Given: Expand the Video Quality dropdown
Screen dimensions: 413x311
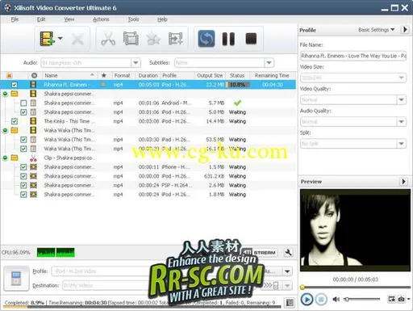Looking at the screenshot, I should point(401,99).
